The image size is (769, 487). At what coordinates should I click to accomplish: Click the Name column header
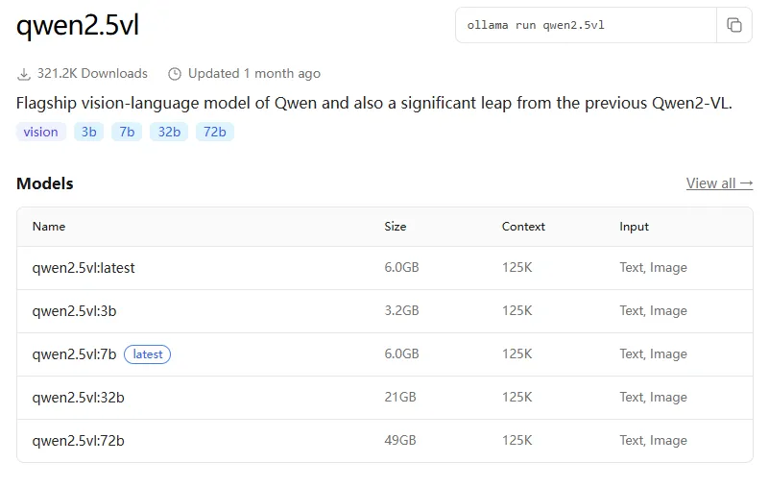49,227
